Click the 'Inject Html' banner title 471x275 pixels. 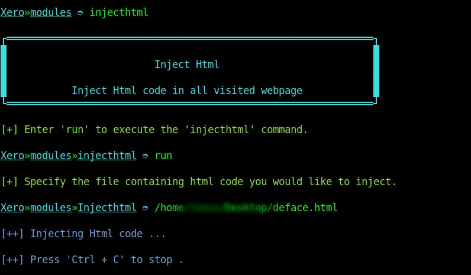pos(187,64)
